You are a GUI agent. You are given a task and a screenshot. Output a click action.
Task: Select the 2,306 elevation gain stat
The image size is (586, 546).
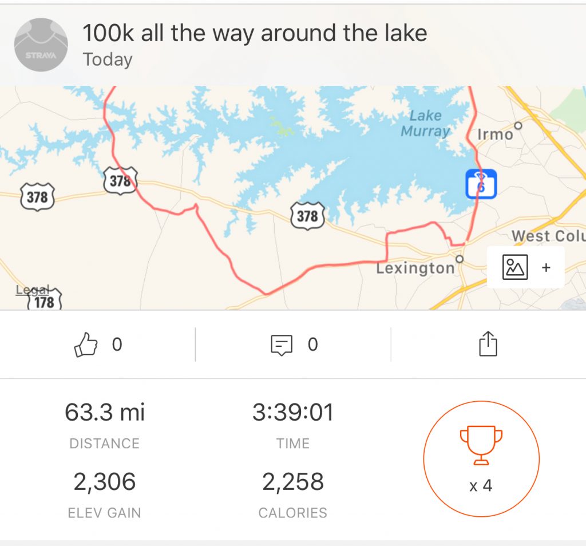coord(105,482)
